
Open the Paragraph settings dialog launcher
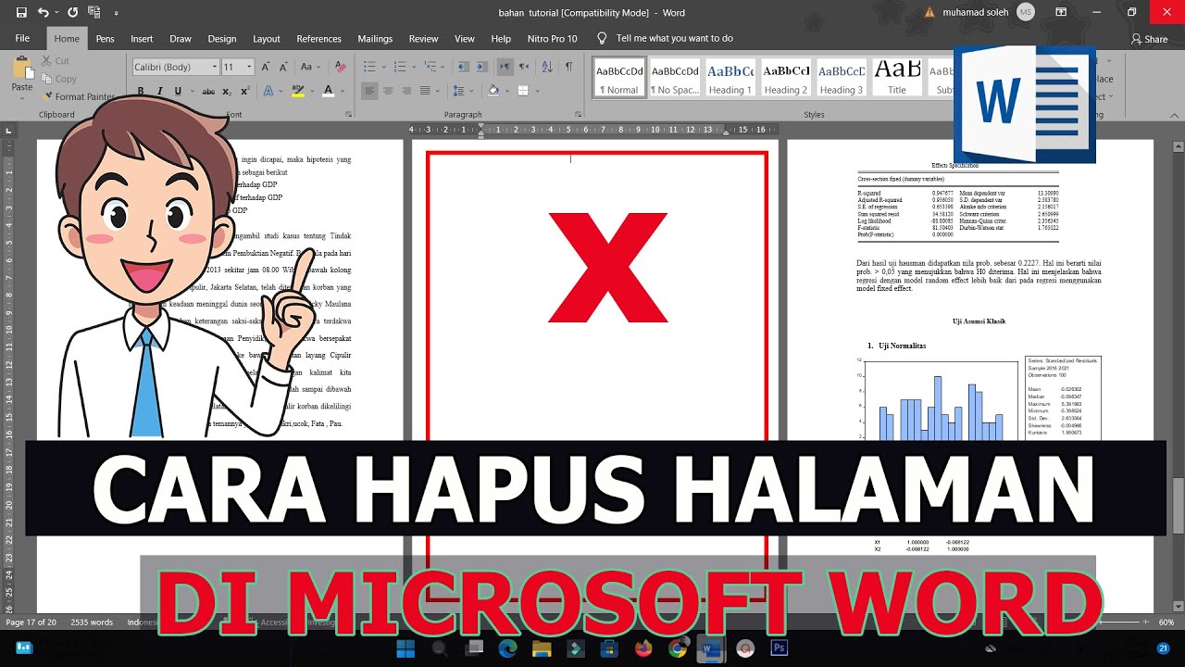(577, 114)
